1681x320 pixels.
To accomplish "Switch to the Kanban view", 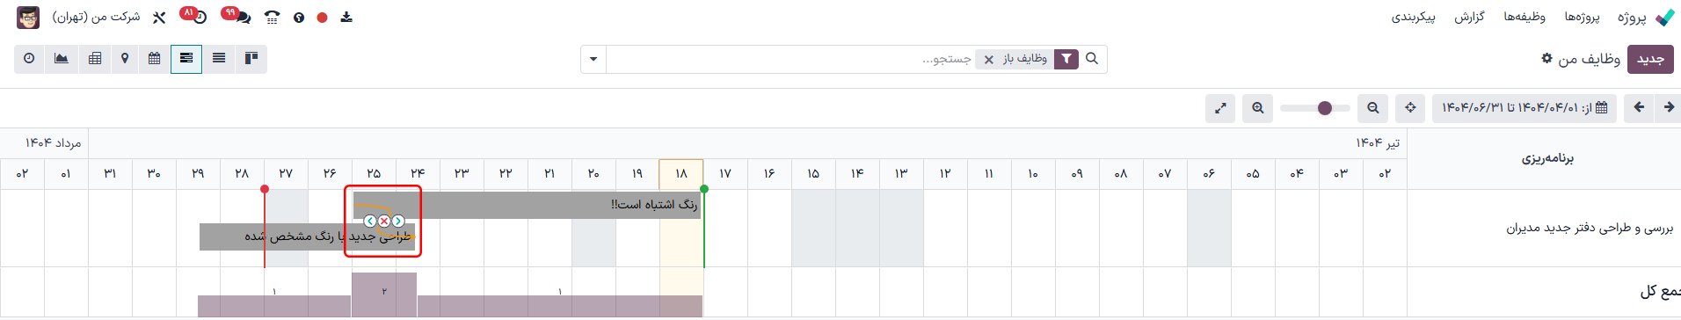I will pos(251,59).
